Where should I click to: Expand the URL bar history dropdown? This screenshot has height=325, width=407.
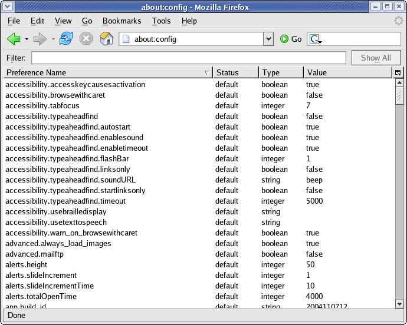[x=268, y=39]
